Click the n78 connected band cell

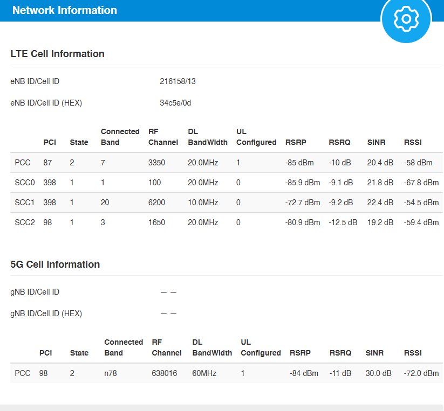pyautogui.click(x=111, y=373)
